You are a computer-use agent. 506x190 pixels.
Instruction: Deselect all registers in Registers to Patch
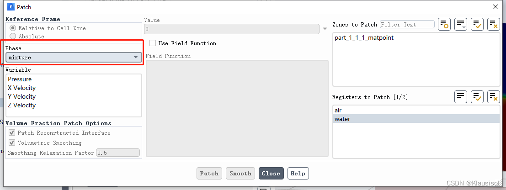(494, 96)
